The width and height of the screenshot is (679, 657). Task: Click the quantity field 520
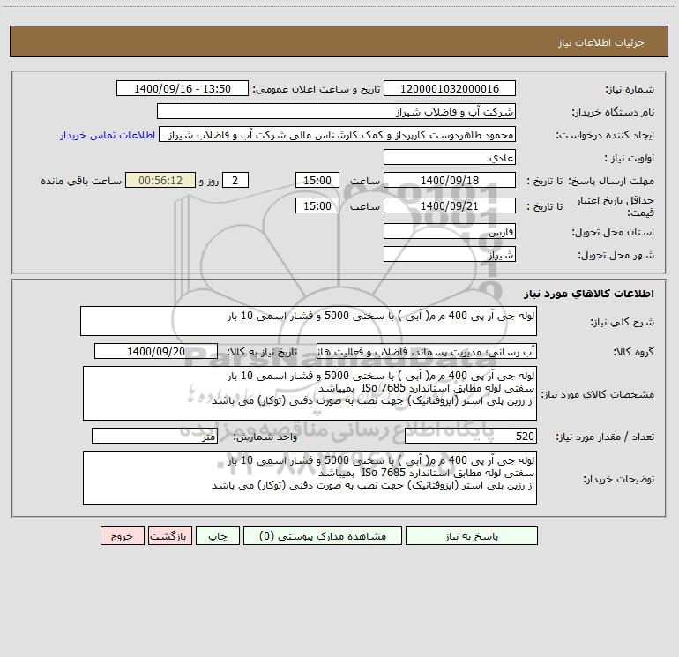coord(471,437)
